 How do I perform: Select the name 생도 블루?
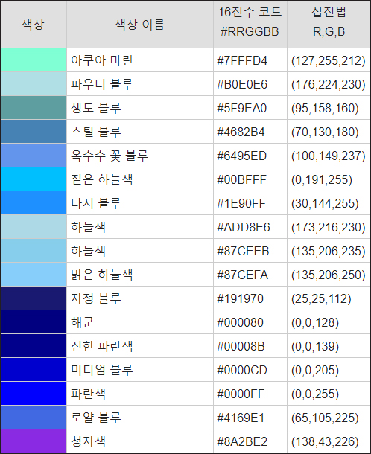(96, 108)
